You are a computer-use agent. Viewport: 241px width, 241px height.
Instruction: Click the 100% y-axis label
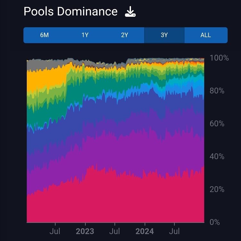coord(219,58)
